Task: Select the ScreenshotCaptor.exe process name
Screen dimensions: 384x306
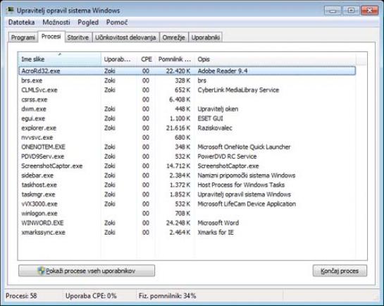Action: click(x=52, y=166)
